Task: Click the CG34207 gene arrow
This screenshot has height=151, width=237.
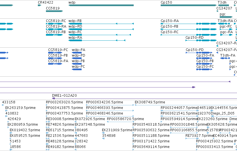Action: pyautogui.click(x=217, y=11)
